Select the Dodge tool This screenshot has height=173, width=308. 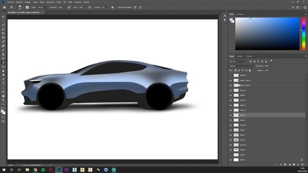coord(3,75)
